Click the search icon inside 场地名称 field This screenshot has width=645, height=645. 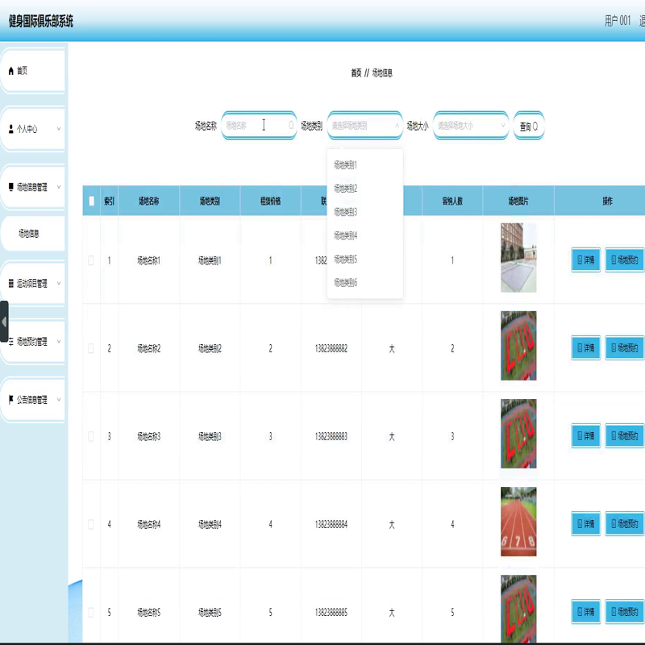tap(291, 126)
